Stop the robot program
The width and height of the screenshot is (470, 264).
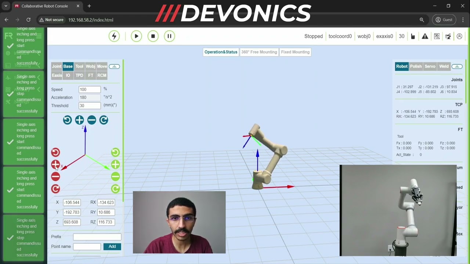click(153, 36)
